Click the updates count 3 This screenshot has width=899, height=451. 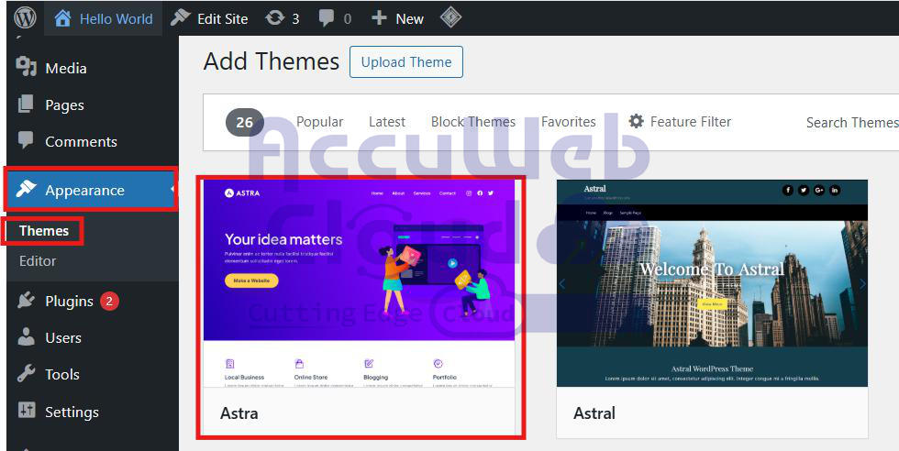coord(295,19)
